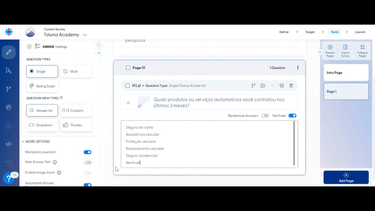Viewport: 375px width, 211px height.
Task: Go back with the settings panel arrow
Action: coord(29,47)
